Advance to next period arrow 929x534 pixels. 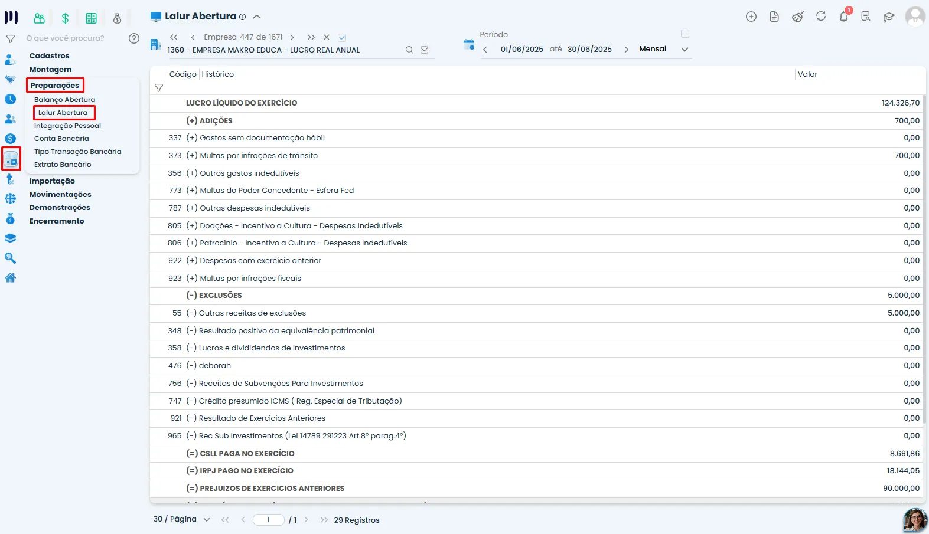(x=627, y=50)
